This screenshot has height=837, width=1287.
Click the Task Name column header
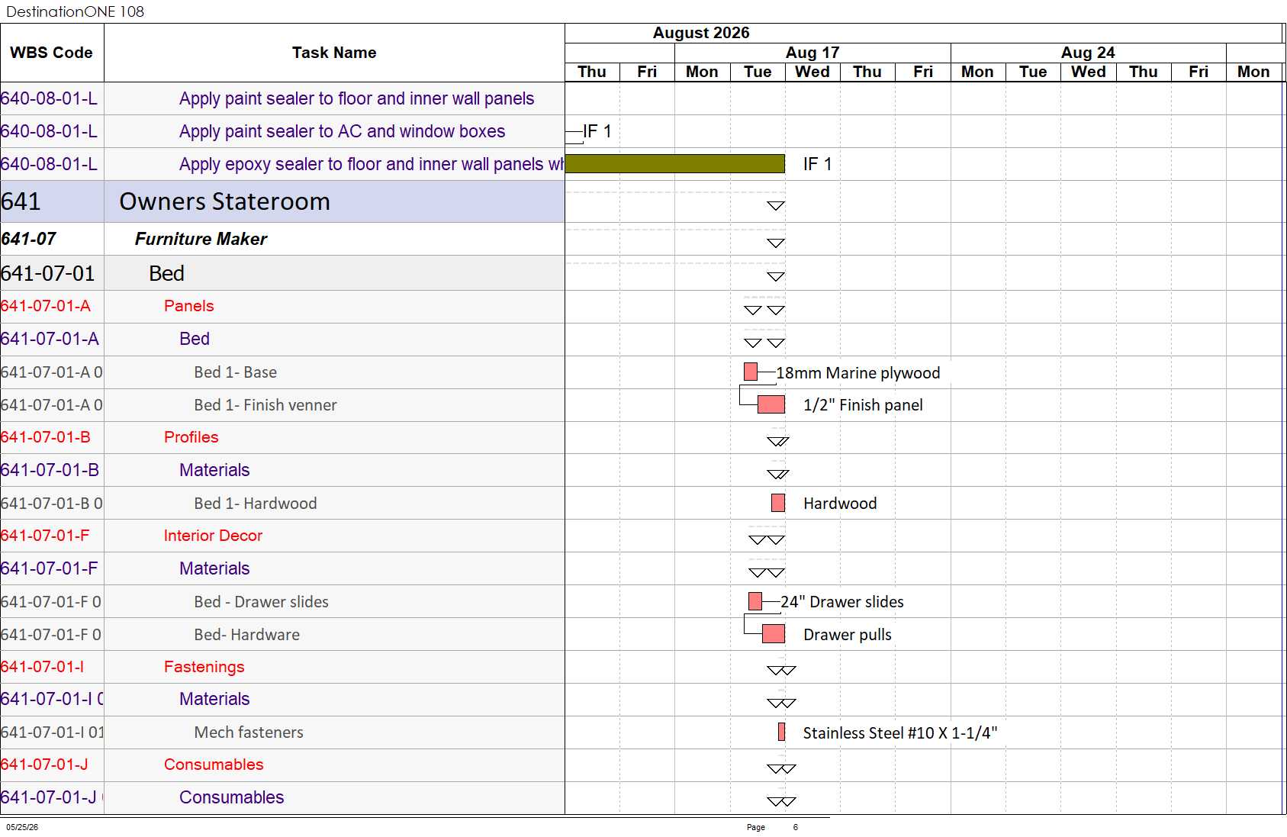(x=334, y=53)
